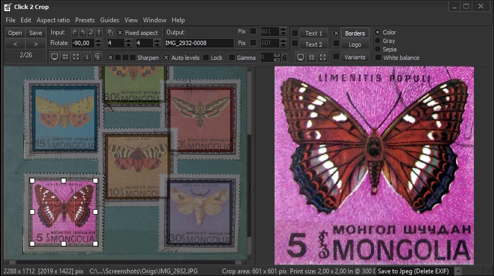Open the Presets menu
Viewport: 494px width, 276px height.
click(x=85, y=20)
